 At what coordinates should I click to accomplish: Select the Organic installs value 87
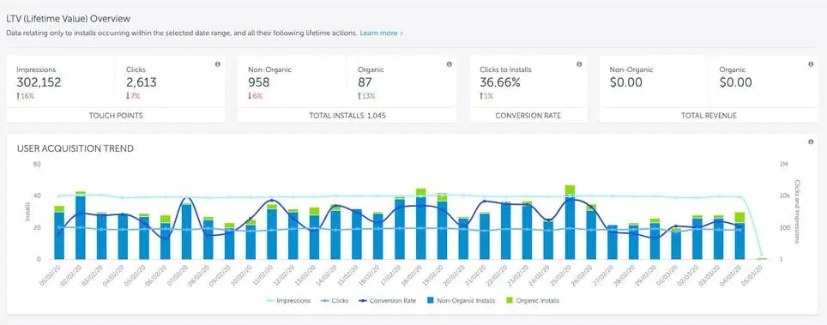click(365, 82)
